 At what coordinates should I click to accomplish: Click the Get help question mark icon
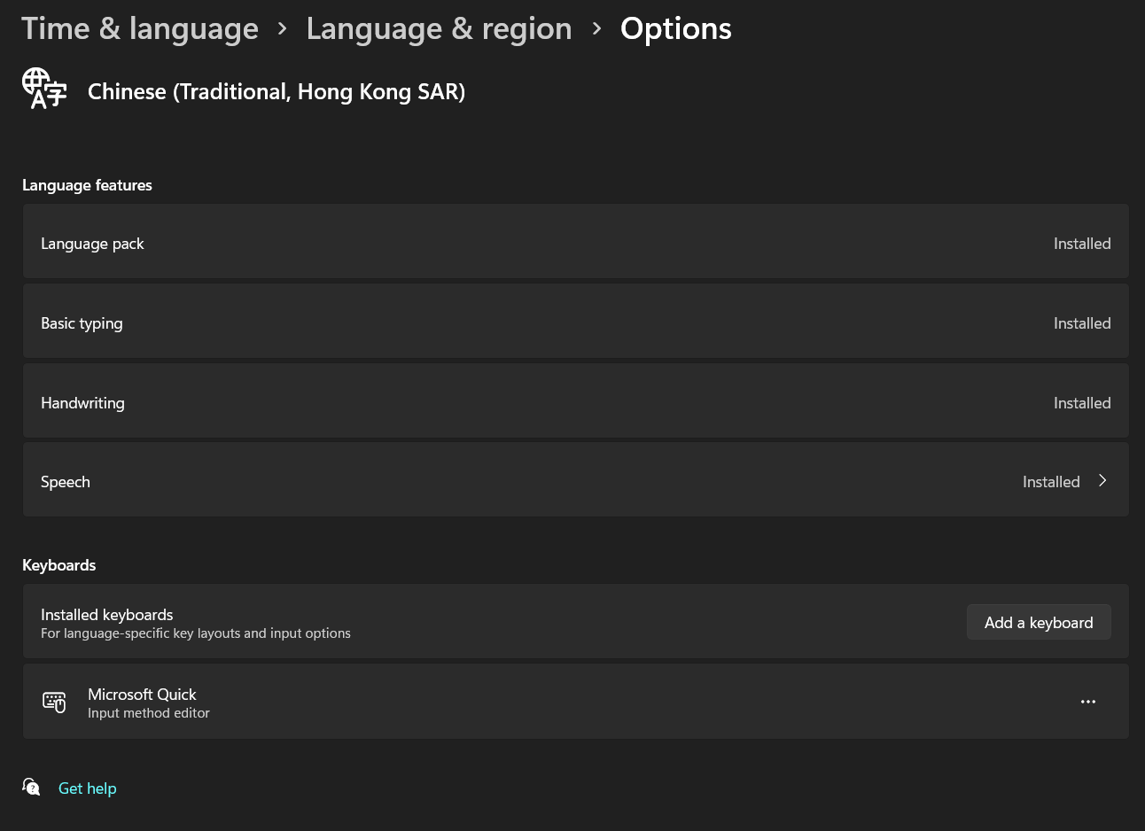[31, 787]
